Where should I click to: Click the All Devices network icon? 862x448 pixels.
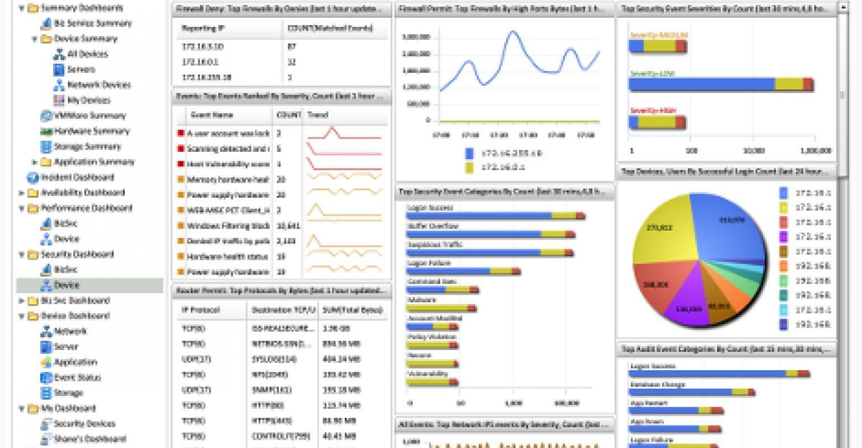tap(59, 54)
